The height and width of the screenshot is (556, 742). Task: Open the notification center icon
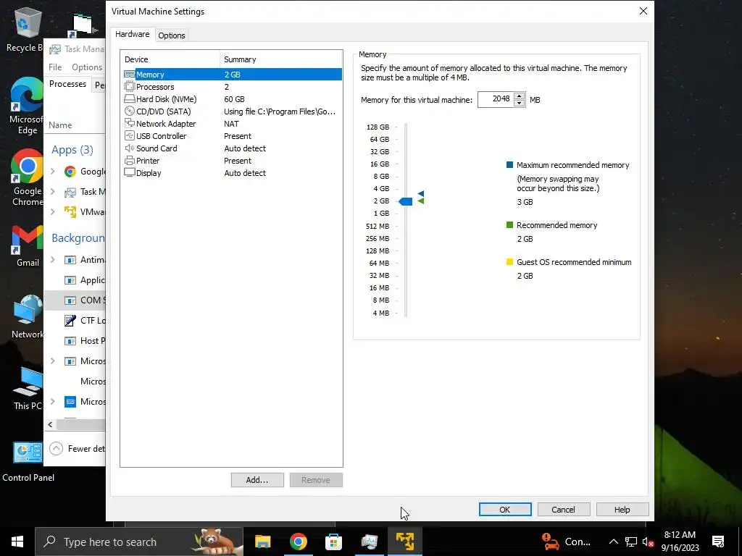[x=718, y=542]
